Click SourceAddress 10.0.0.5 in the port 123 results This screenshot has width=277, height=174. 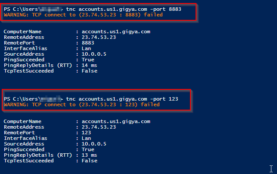click(94, 144)
